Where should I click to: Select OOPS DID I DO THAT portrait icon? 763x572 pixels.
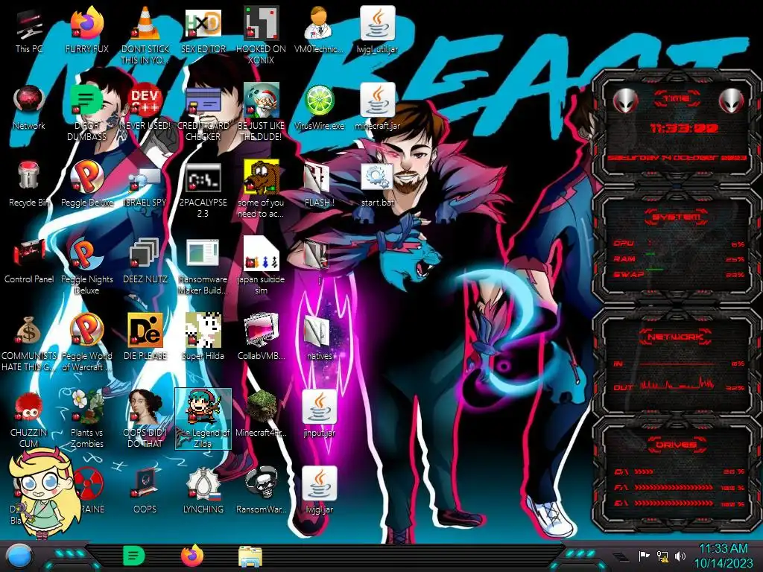(x=145, y=420)
